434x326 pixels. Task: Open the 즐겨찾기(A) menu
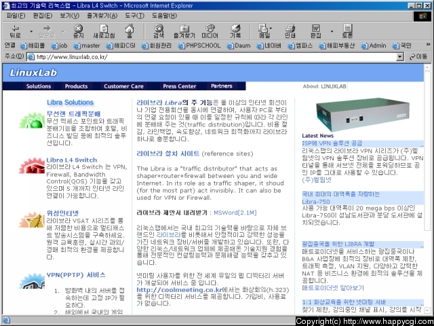[102, 16]
